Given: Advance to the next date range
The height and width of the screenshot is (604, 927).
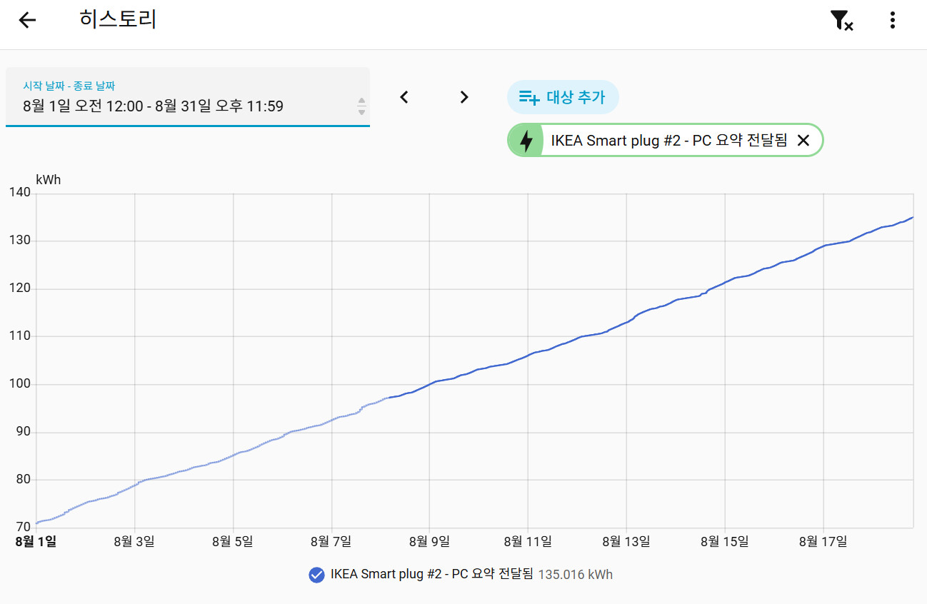Looking at the screenshot, I should (464, 97).
